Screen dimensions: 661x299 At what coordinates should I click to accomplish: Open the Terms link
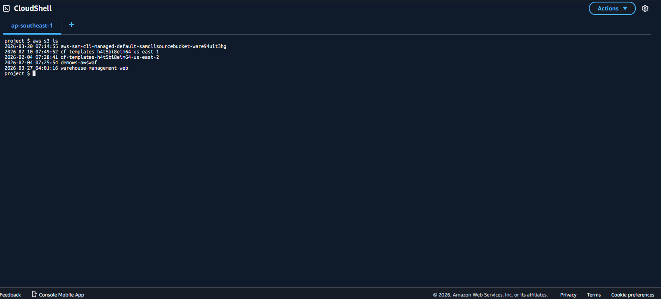(594, 295)
